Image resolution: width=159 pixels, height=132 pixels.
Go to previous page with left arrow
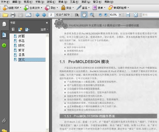tap(37, 15)
